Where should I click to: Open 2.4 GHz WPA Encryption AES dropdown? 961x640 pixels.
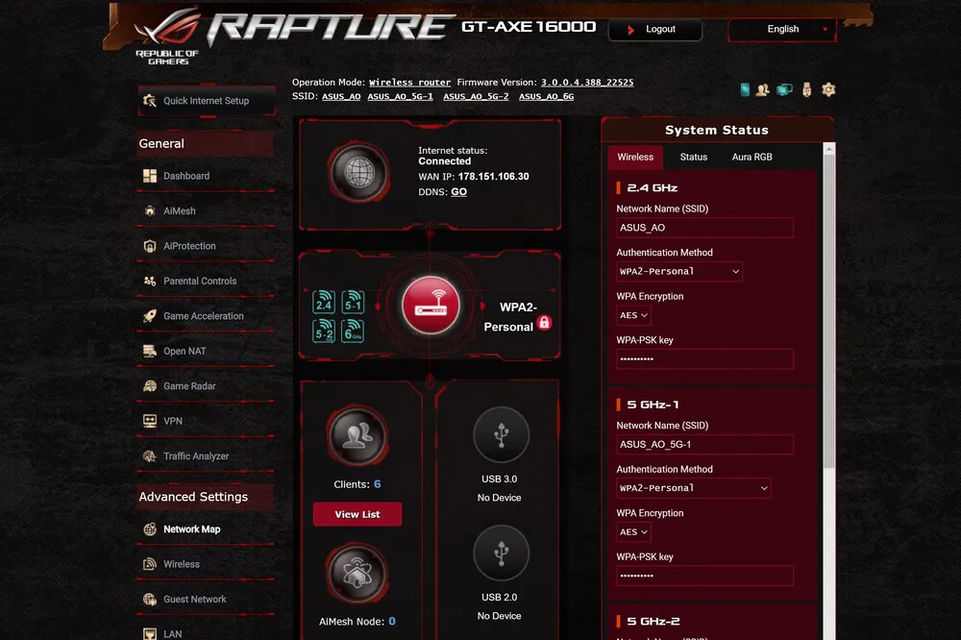(633, 315)
